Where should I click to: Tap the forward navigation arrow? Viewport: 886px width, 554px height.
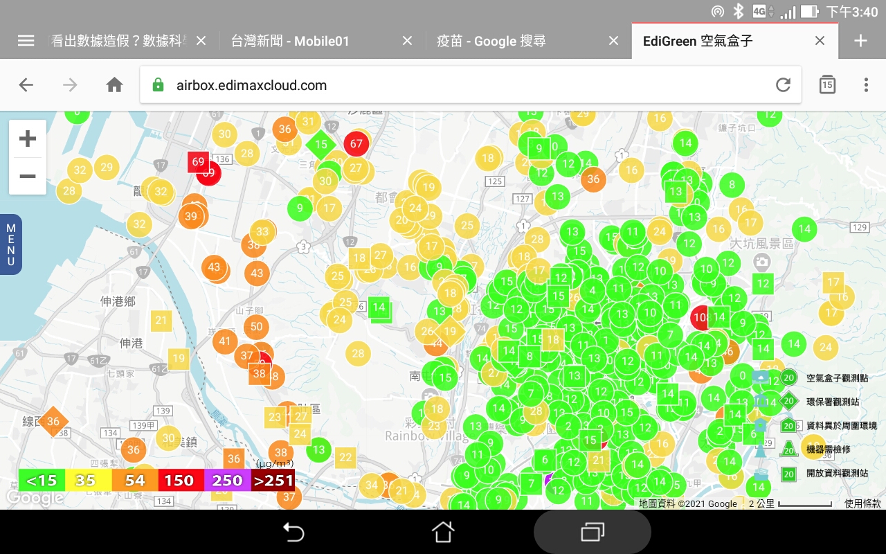click(x=70, y=85)
